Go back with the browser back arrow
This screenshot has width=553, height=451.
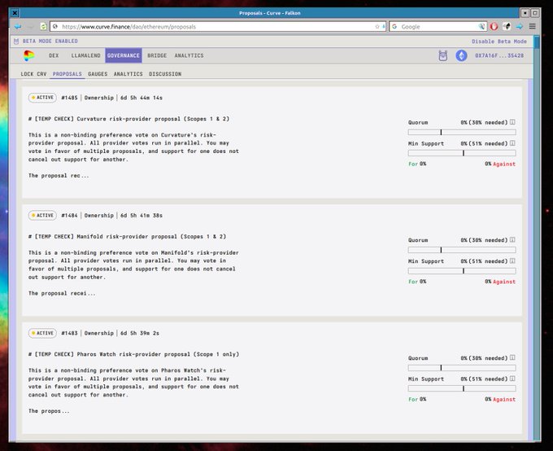18,27
